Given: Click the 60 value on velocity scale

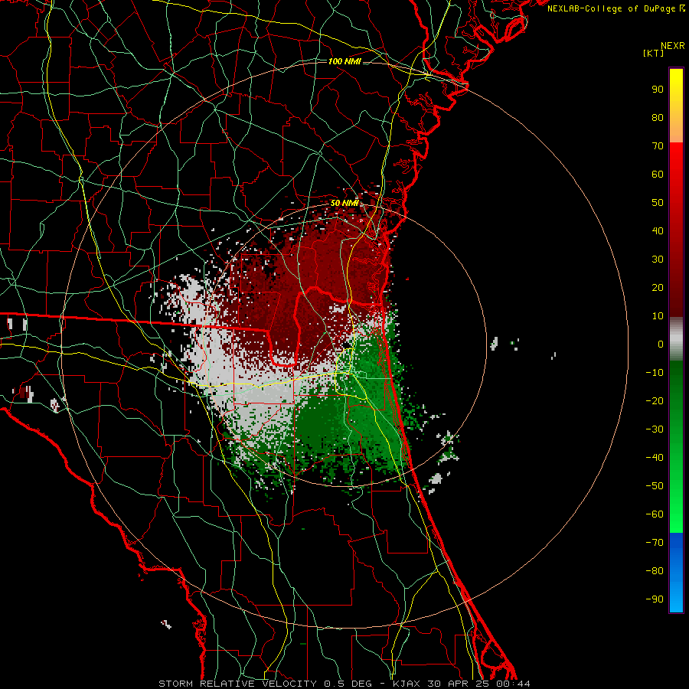Looking at the screenshot, I should click(658, 174).
